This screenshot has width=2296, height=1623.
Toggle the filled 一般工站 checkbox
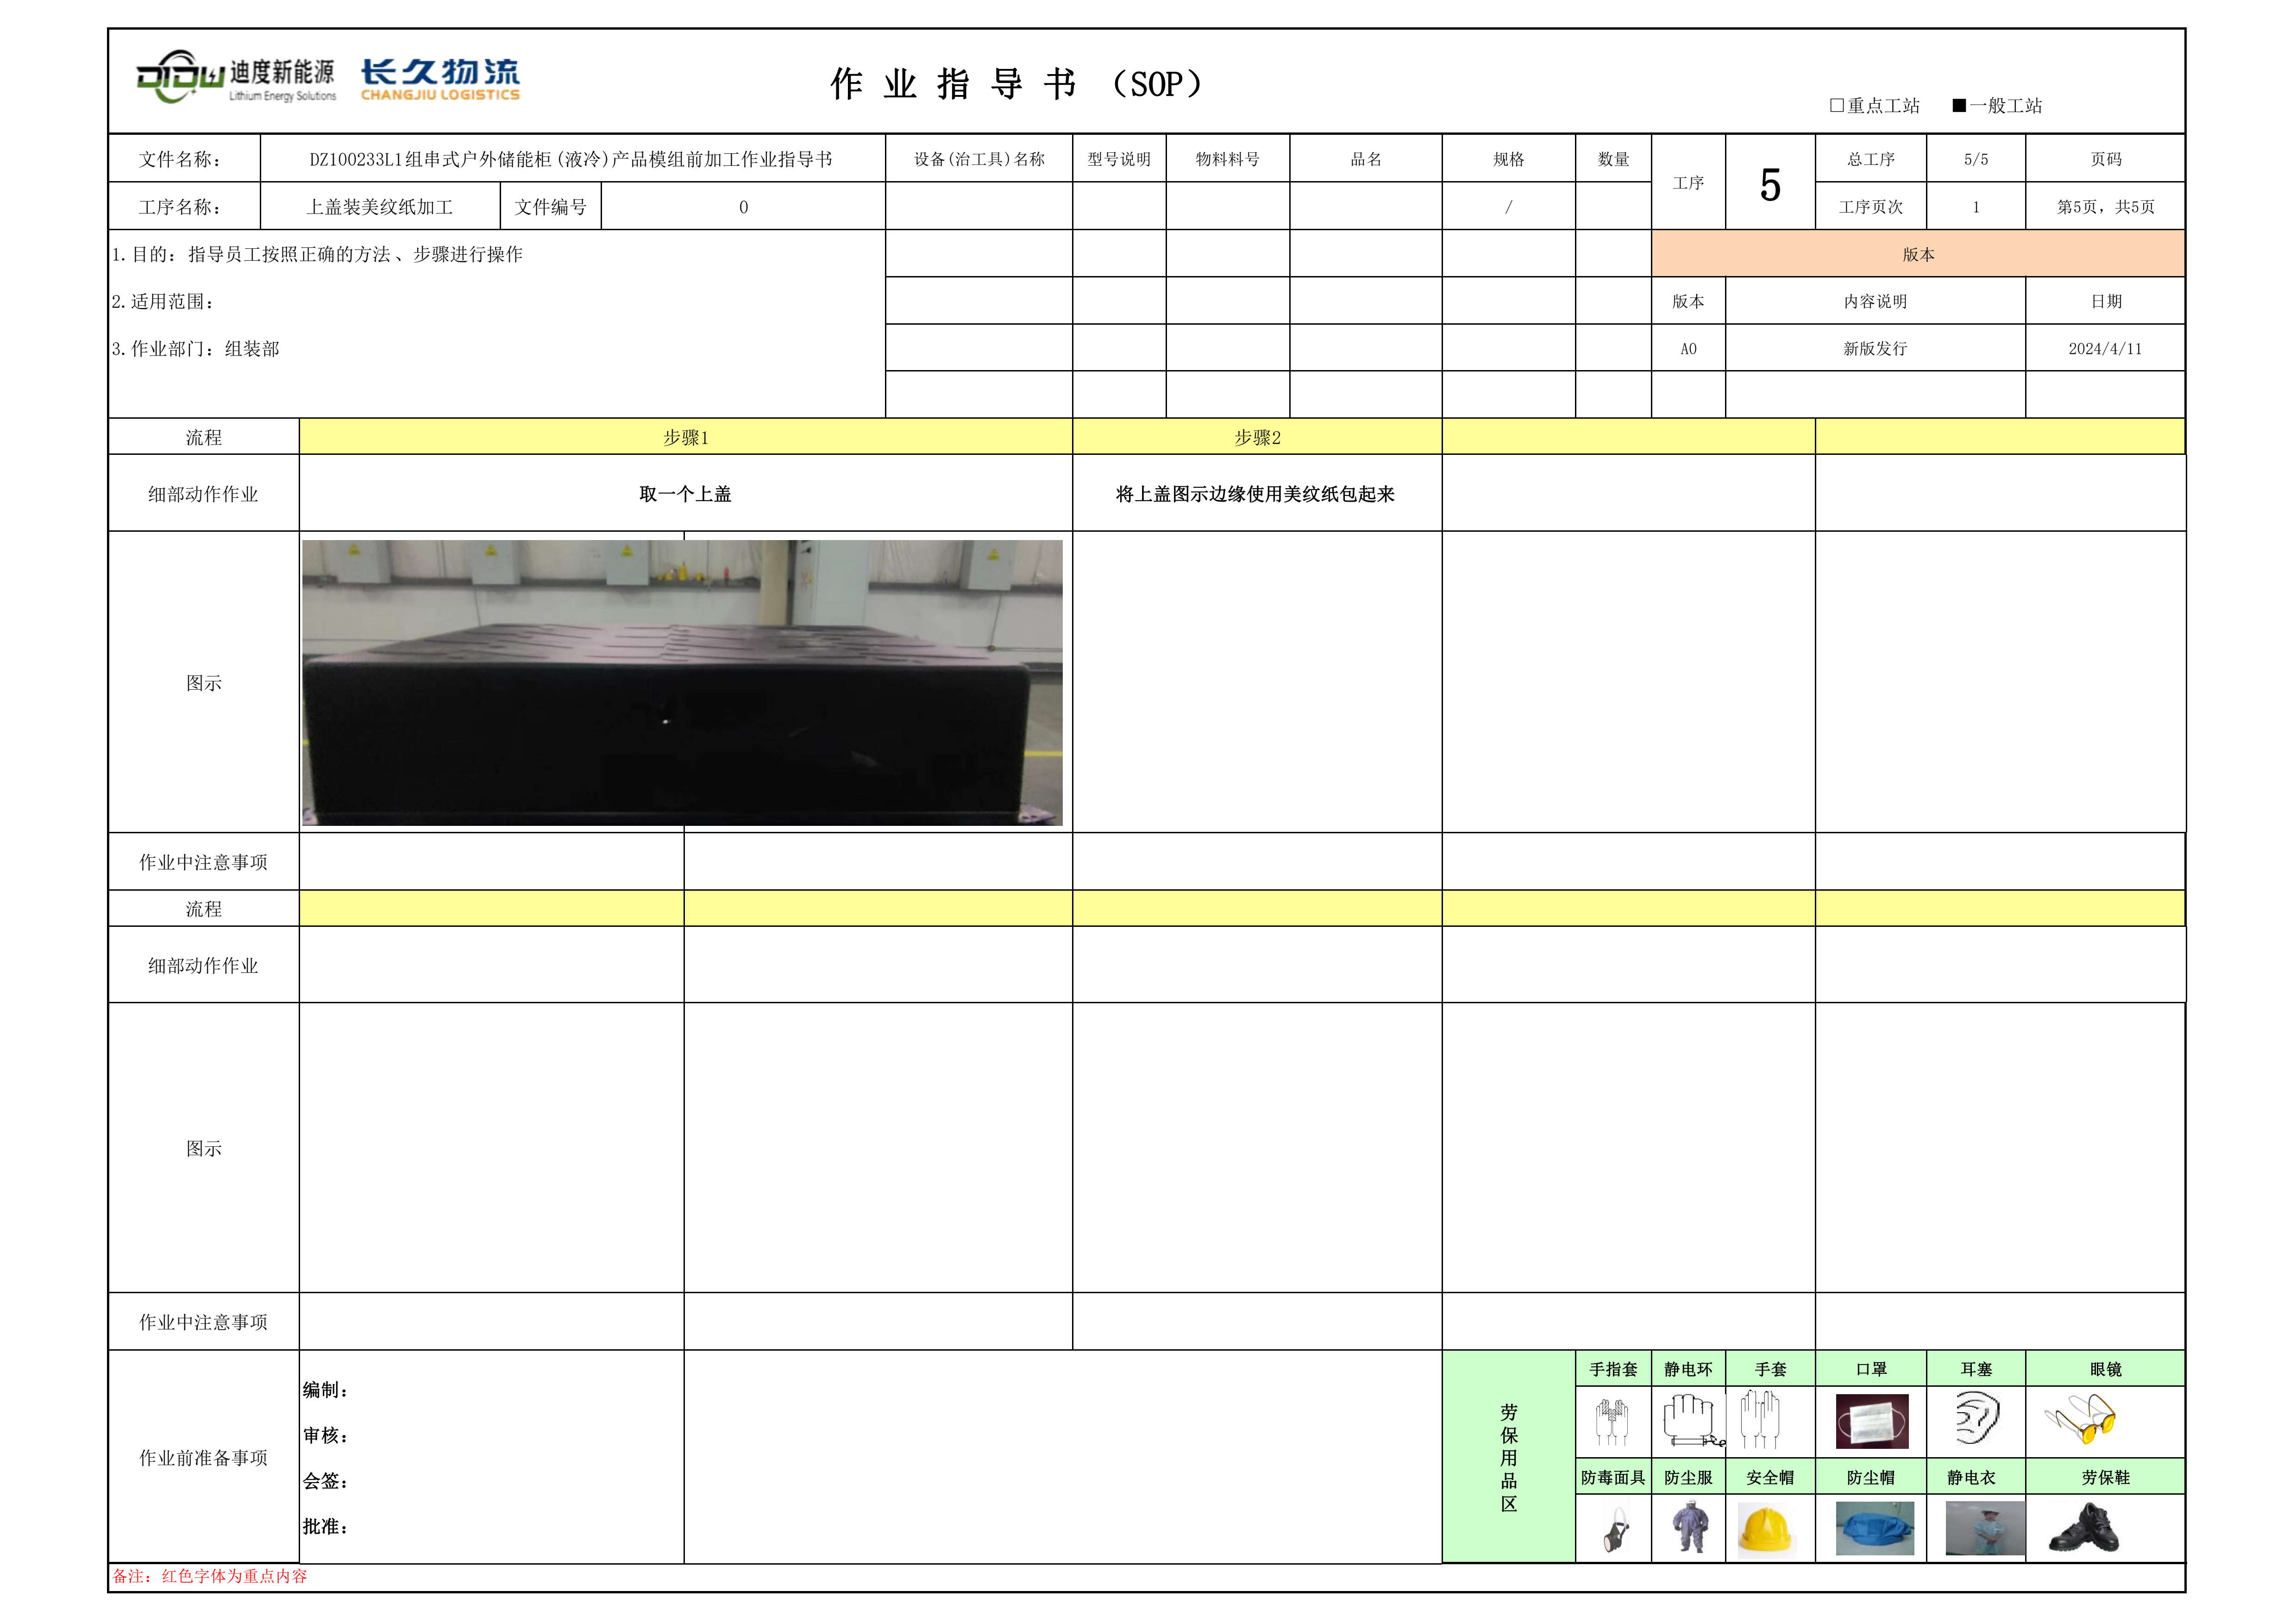tap(1959, 105)
